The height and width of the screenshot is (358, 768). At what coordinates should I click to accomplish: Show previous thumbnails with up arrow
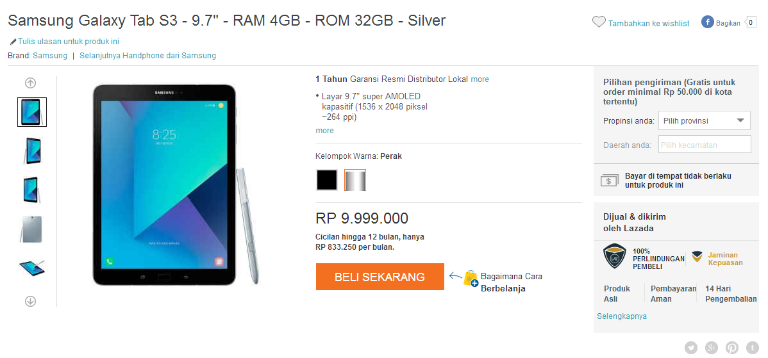coord(30,83)
